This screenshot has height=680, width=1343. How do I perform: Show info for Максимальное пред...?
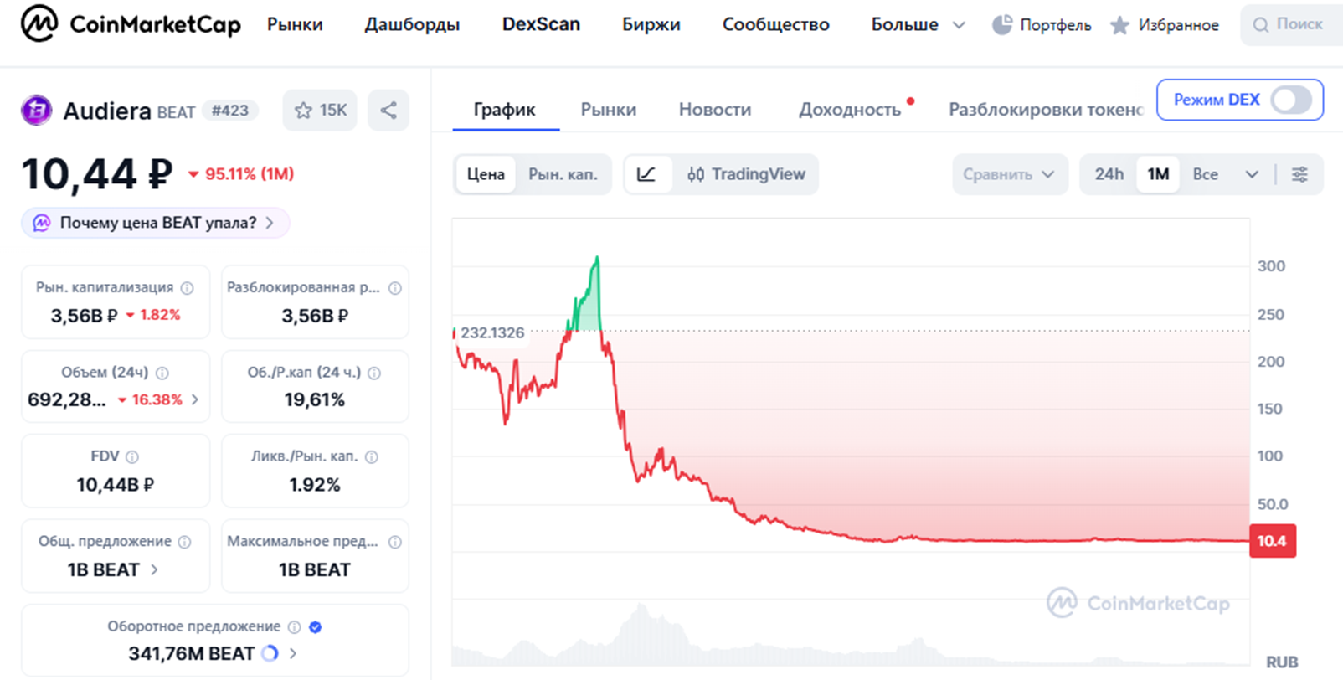(x=395, y=542)
